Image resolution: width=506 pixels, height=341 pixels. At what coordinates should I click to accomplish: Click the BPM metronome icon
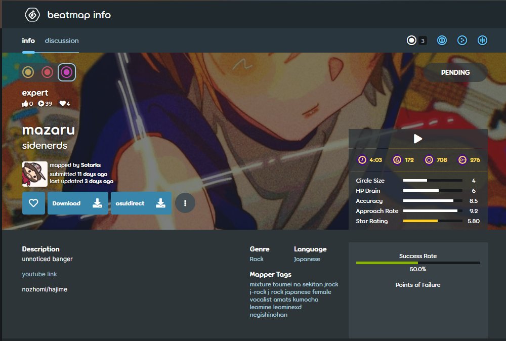point(397,160)
